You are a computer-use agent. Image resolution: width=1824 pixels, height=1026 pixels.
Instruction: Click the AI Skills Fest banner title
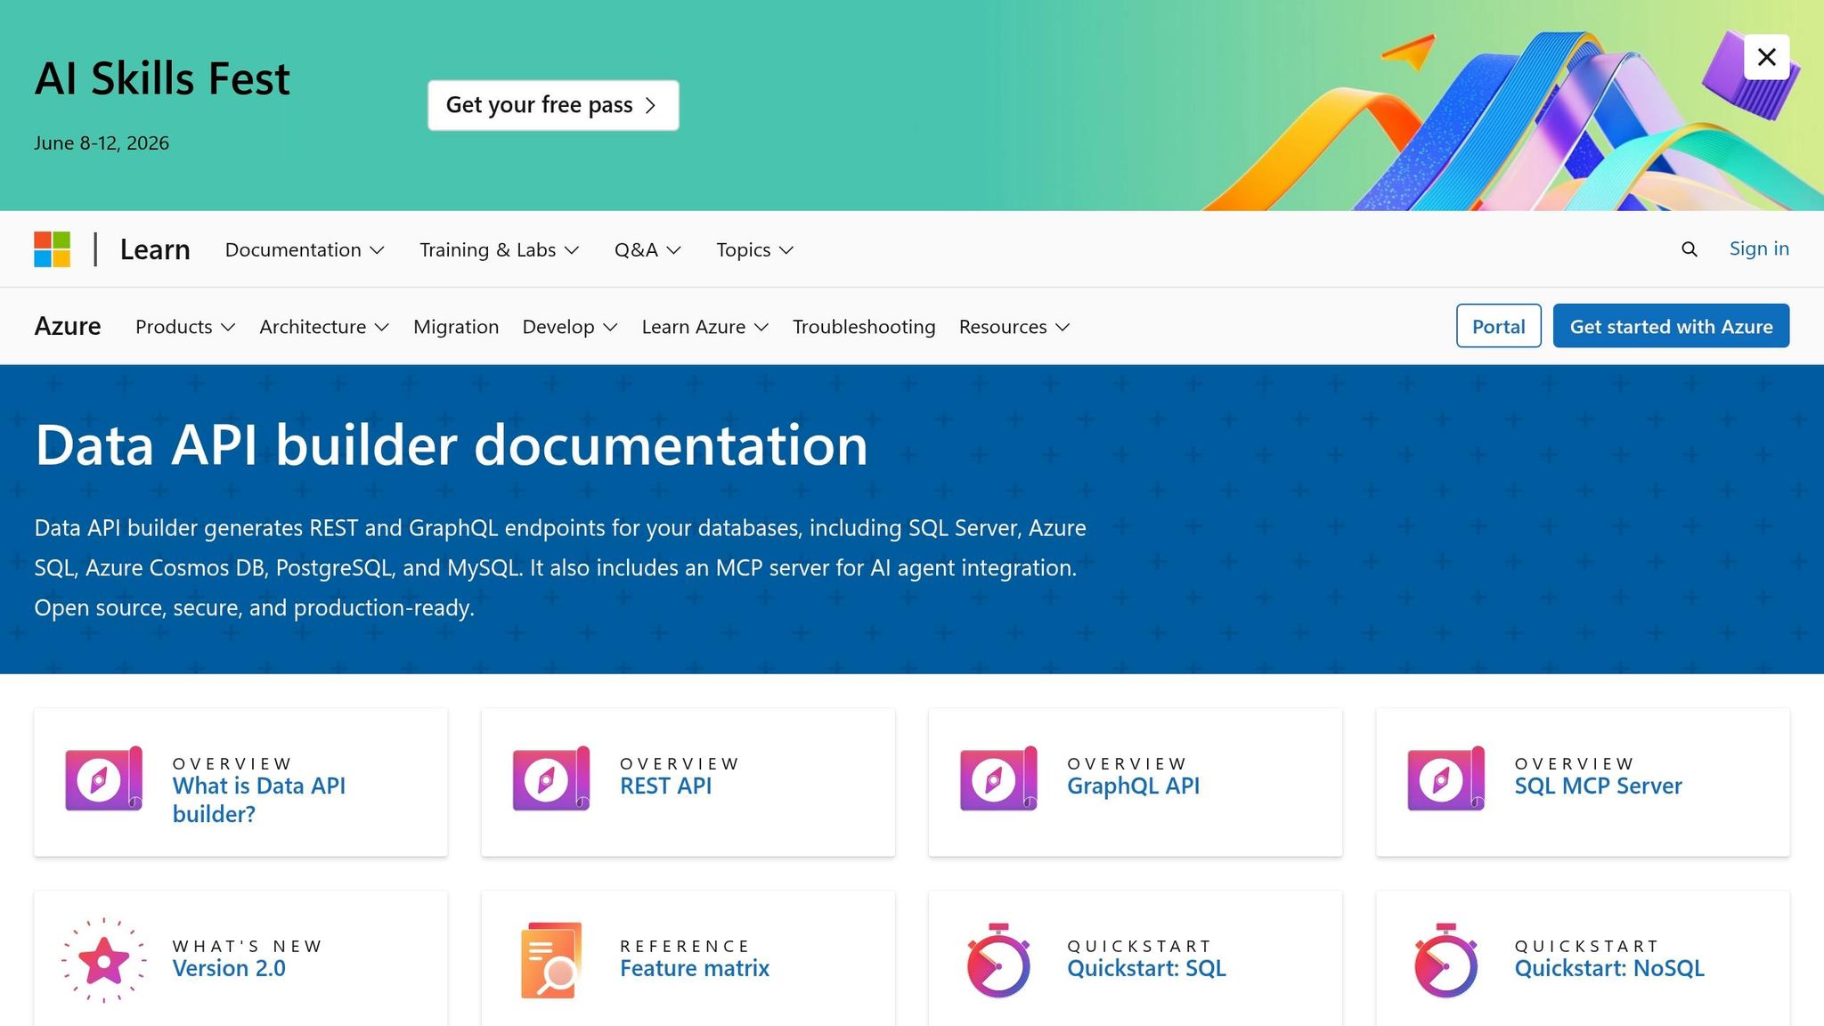coord(162,78)
